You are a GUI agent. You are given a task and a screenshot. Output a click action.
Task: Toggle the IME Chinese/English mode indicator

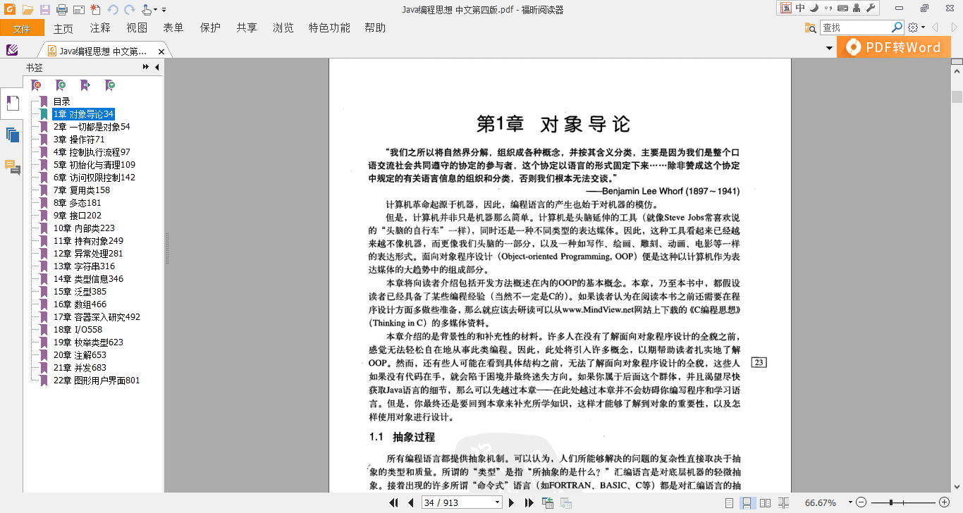[800, 8]
